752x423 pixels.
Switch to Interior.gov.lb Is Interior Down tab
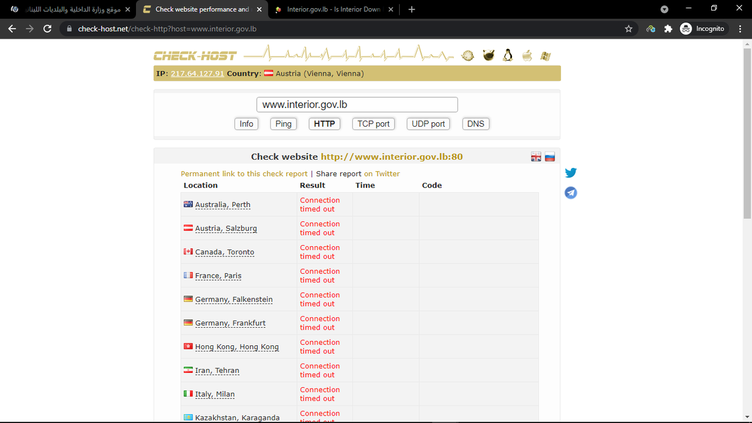[x=333, y=9]
